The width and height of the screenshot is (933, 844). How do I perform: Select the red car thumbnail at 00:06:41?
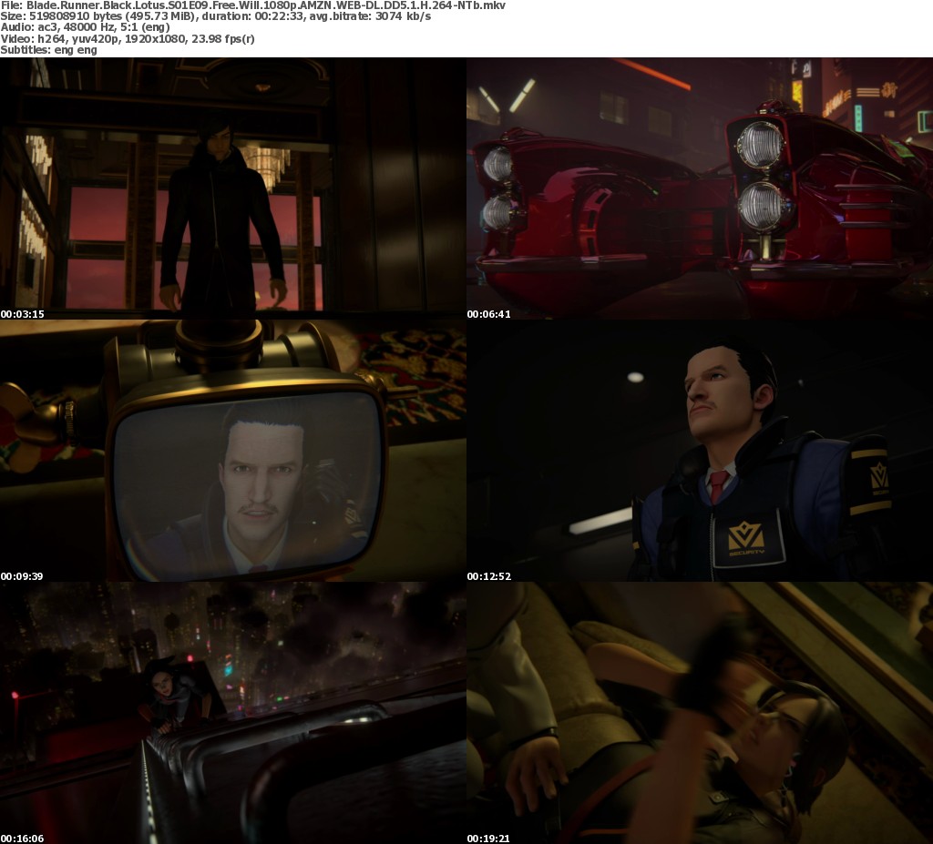pyautogui.click(x=700, y=188)
